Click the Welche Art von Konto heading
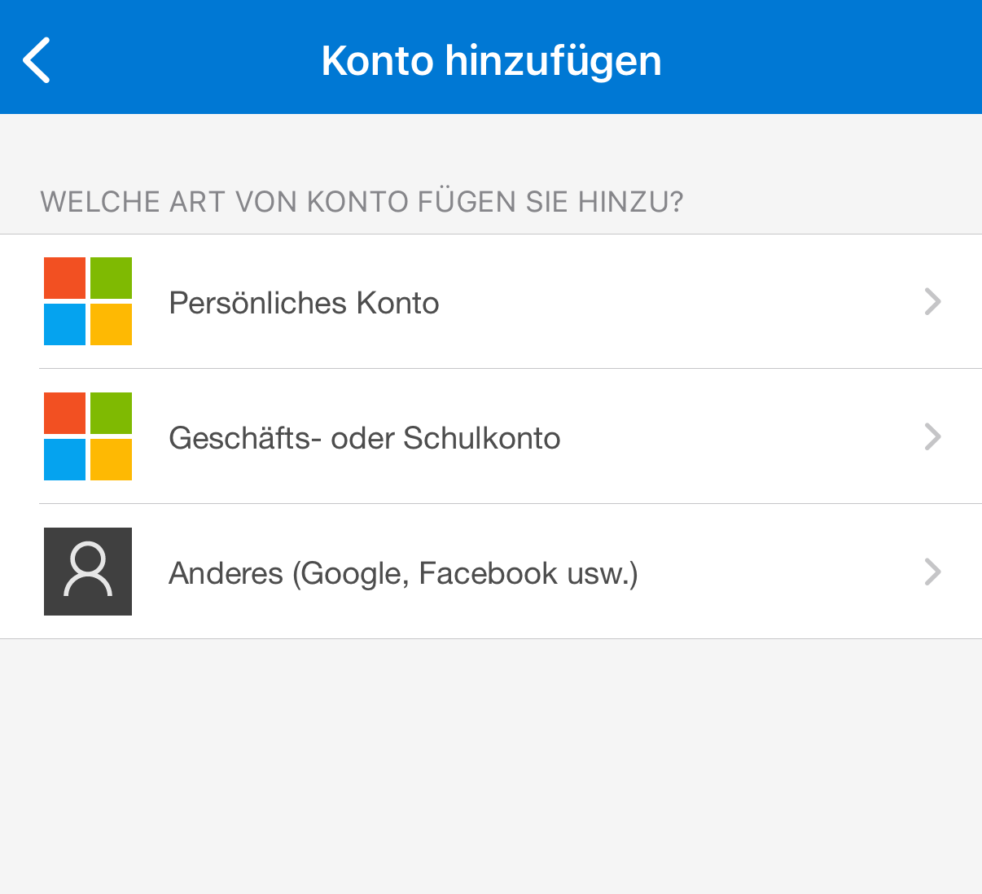 tap(362, 202)
